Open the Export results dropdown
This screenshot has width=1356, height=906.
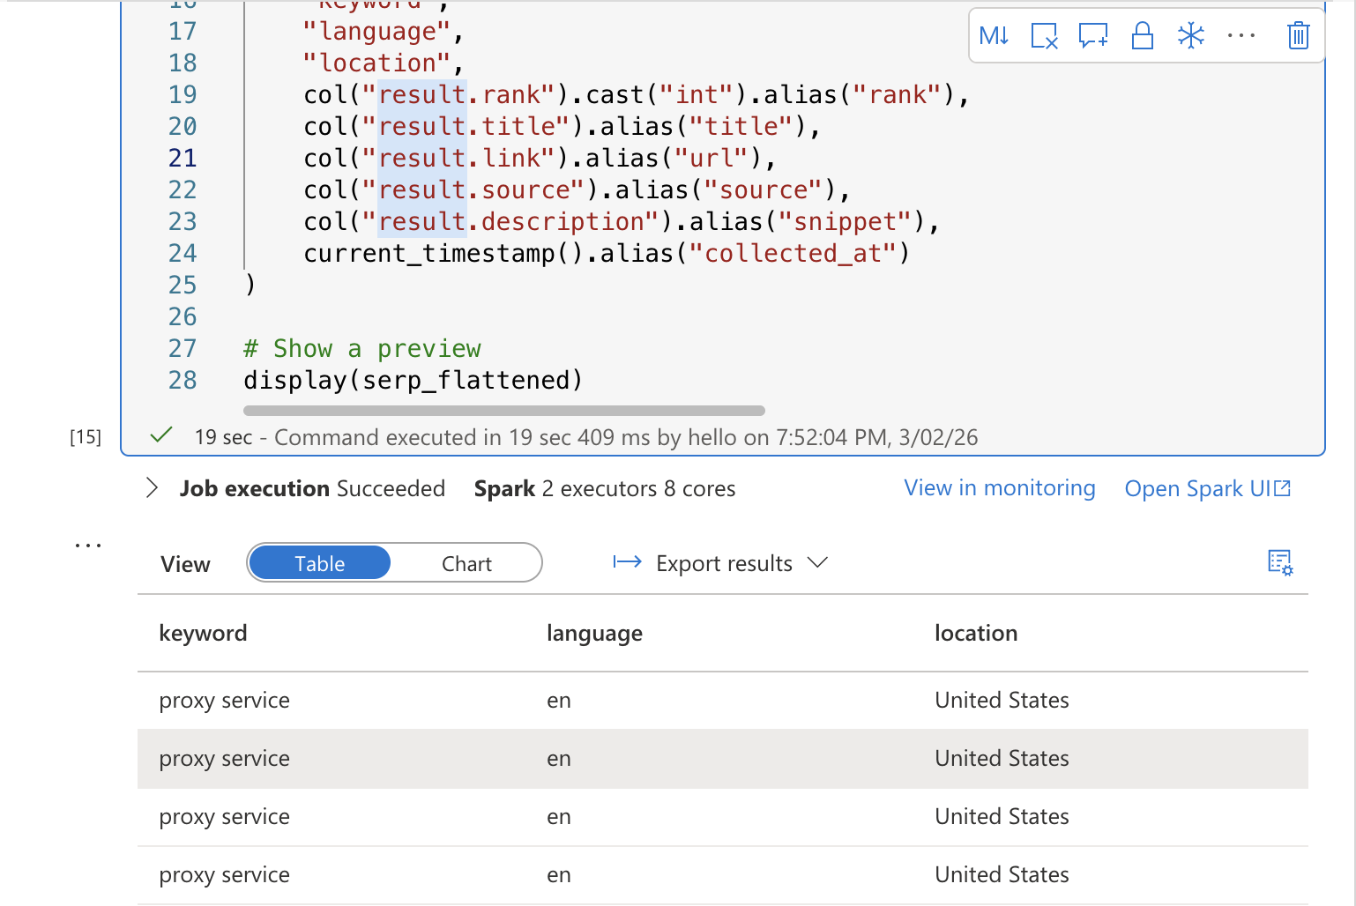pyautogui.click(x=720, y=563)
